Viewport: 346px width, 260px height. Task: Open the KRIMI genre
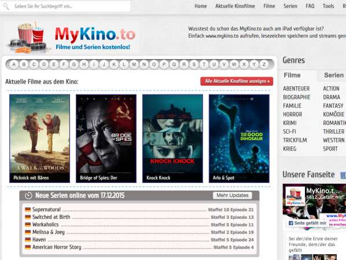[290, 123]
